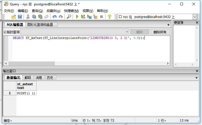This screenshot has width=202, height=125.
Task: Click the 13 ms status bar entry
Action: pyautogui.click(x=184, y=120)
